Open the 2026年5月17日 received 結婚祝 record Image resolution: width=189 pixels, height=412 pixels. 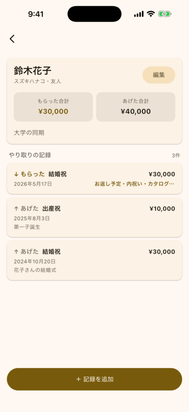(94, 178)
